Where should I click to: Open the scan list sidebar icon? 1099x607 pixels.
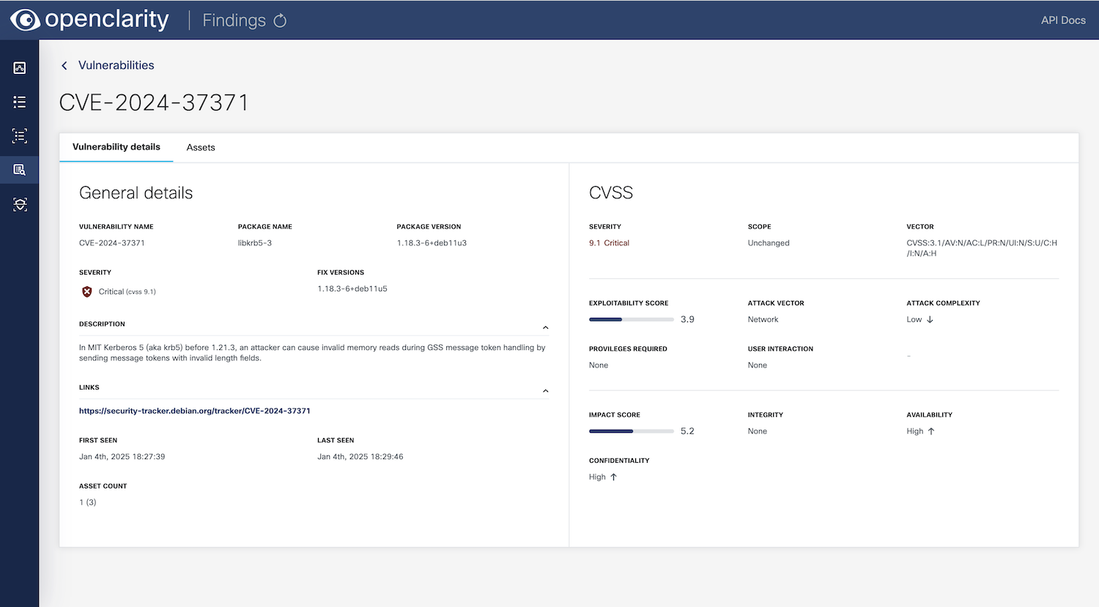point(20,136)
